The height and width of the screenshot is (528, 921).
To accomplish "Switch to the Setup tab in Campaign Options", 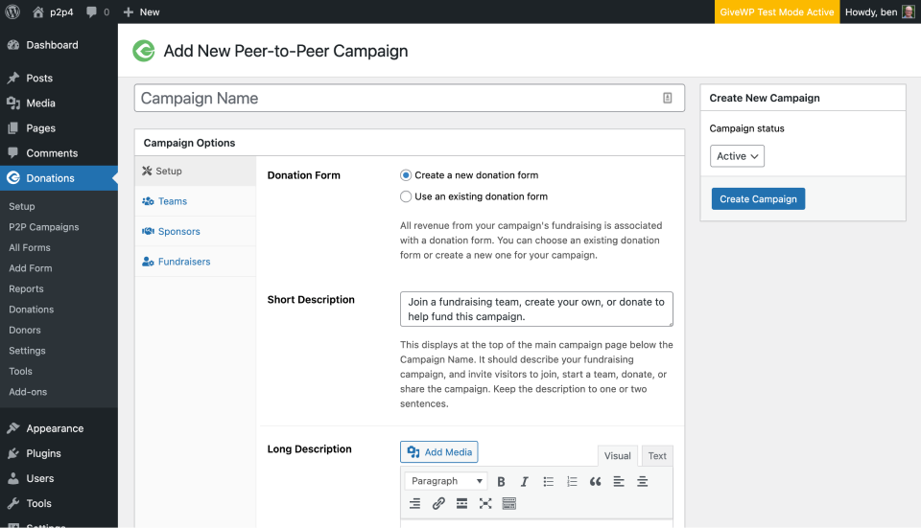I will point(196,172).
